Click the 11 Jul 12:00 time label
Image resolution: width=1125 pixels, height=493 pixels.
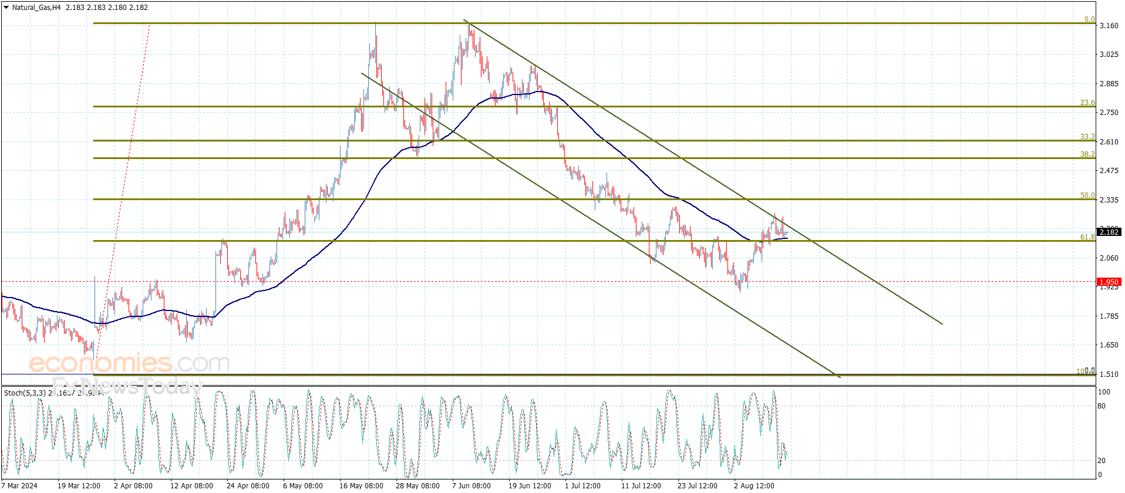point(641,486)
